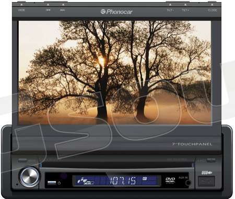Click the disc loading slot
This screenshot has width=235, height=199.
pos(117,165)
